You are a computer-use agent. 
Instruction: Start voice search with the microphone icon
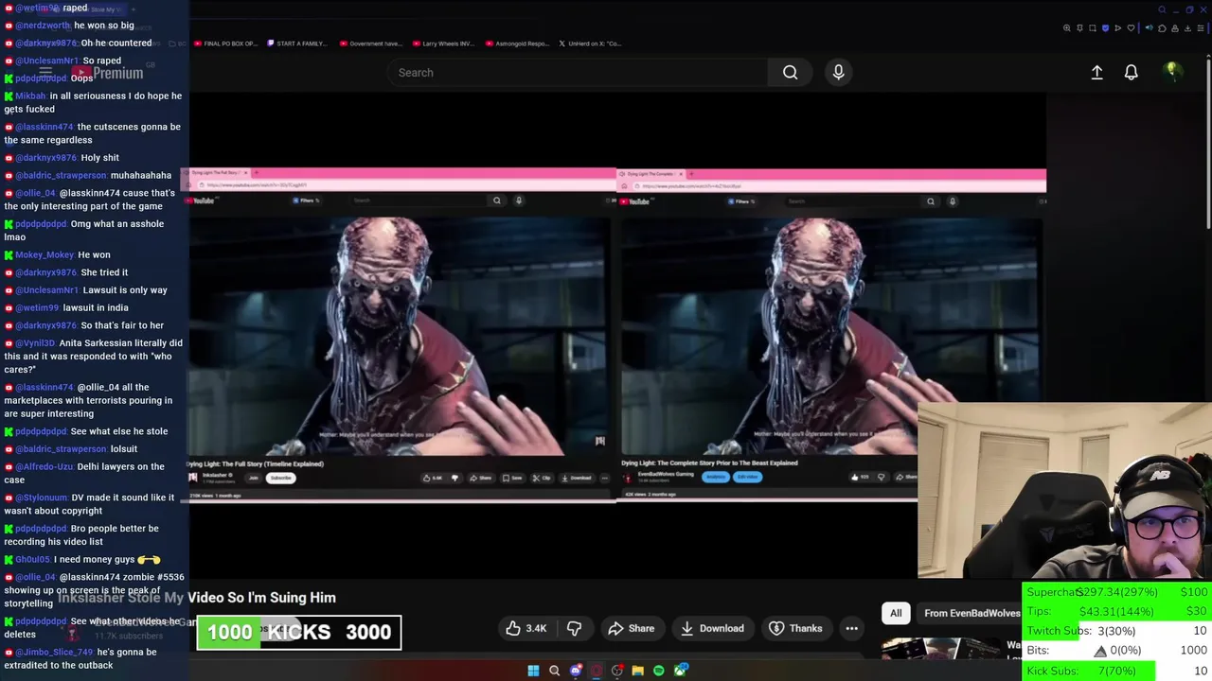[838, 73]
